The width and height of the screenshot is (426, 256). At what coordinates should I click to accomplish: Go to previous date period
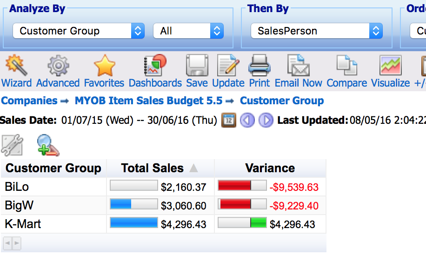247,120
